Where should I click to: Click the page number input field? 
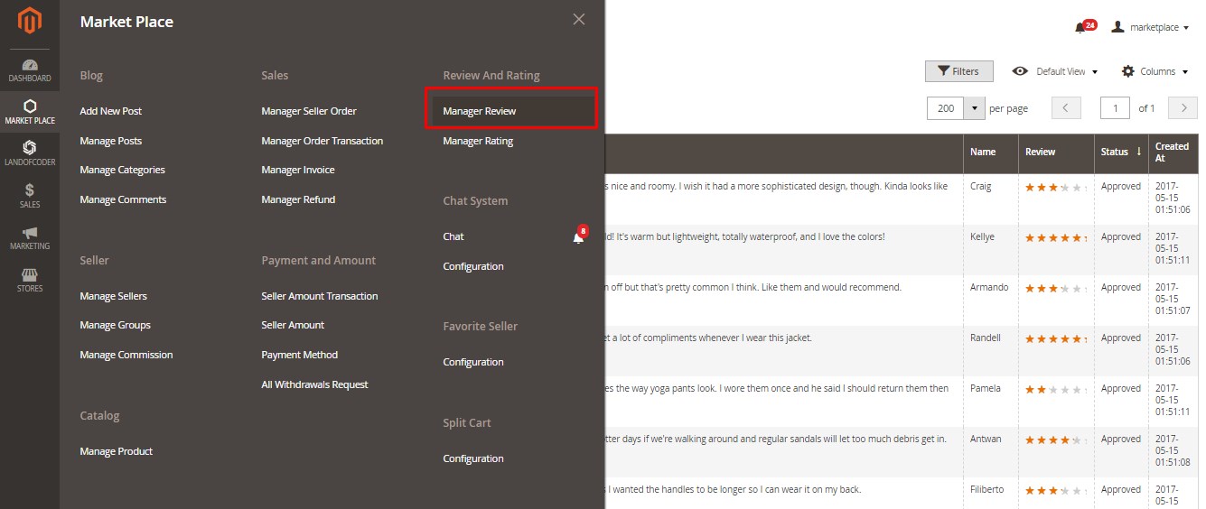[x=1115, y=108]
